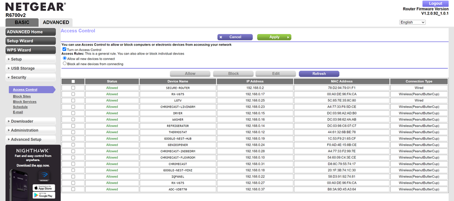
Task: Click the App Store download badge
Action: 44,188
